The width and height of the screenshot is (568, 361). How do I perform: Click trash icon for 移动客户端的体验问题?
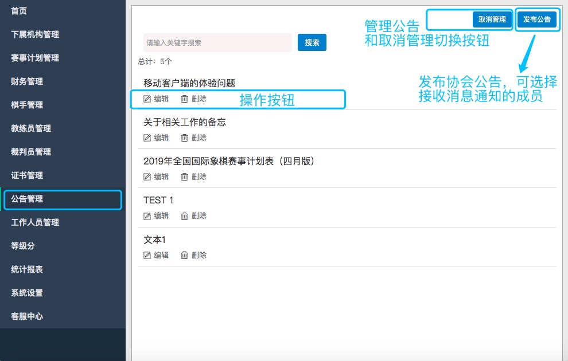click(184, 99)
